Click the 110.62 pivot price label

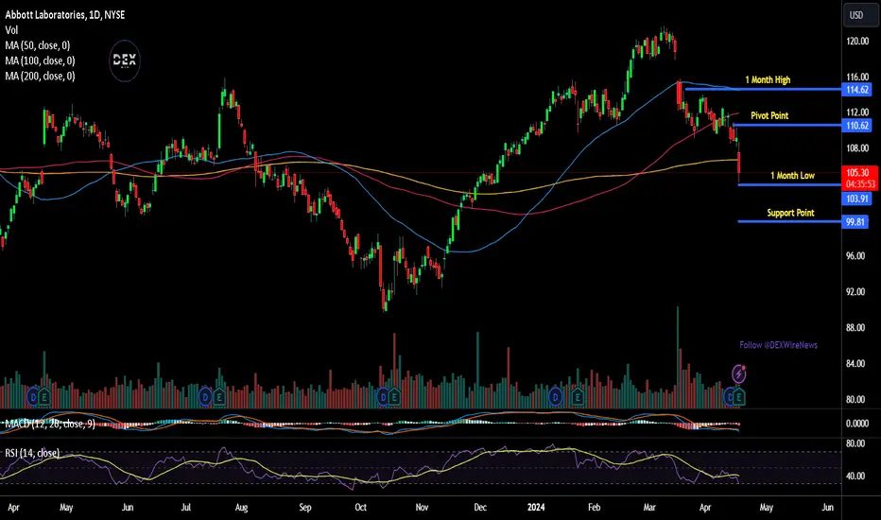click(x=856, y=126)
